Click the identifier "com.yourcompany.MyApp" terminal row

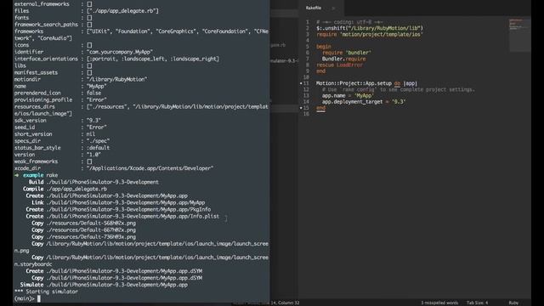point(83,52)
